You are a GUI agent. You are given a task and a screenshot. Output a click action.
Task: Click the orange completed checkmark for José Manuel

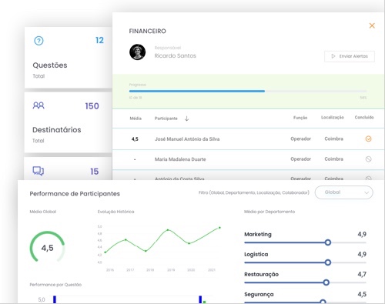click(368, 139)
